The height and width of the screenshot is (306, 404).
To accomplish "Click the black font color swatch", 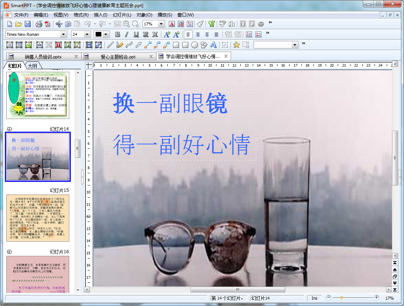I will tap(98, 34).
